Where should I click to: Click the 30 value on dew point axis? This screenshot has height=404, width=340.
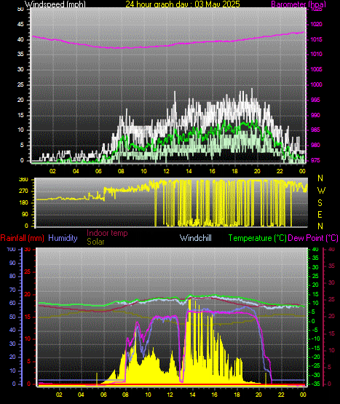click(x=331, y=282)
